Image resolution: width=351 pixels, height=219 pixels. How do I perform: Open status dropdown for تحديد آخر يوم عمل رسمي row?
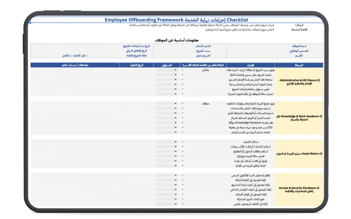(183, 75)
